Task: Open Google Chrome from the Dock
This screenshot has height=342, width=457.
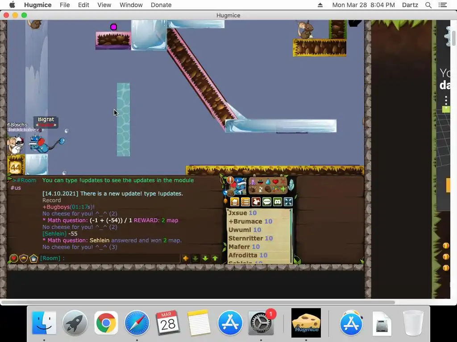Action: click(106, 323)
